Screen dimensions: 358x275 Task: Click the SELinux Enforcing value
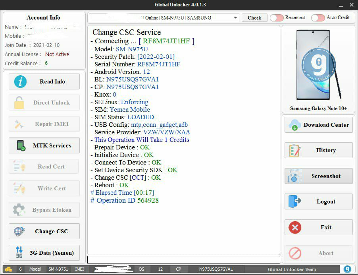135,102
